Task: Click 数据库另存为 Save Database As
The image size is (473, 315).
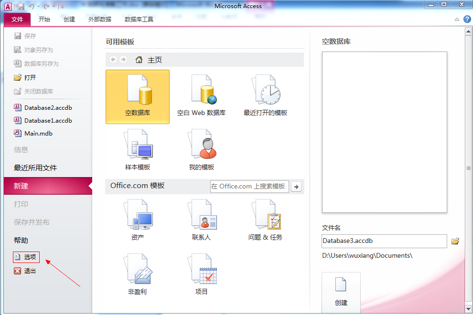Action: pos(36,64)
